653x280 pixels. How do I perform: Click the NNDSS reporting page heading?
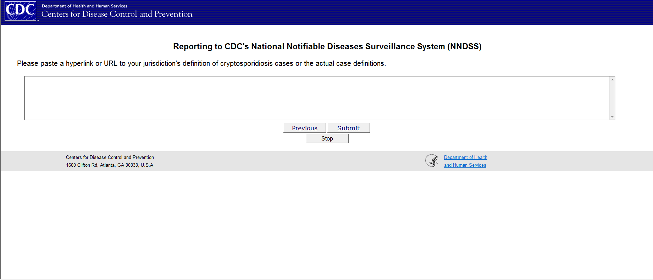327,46
